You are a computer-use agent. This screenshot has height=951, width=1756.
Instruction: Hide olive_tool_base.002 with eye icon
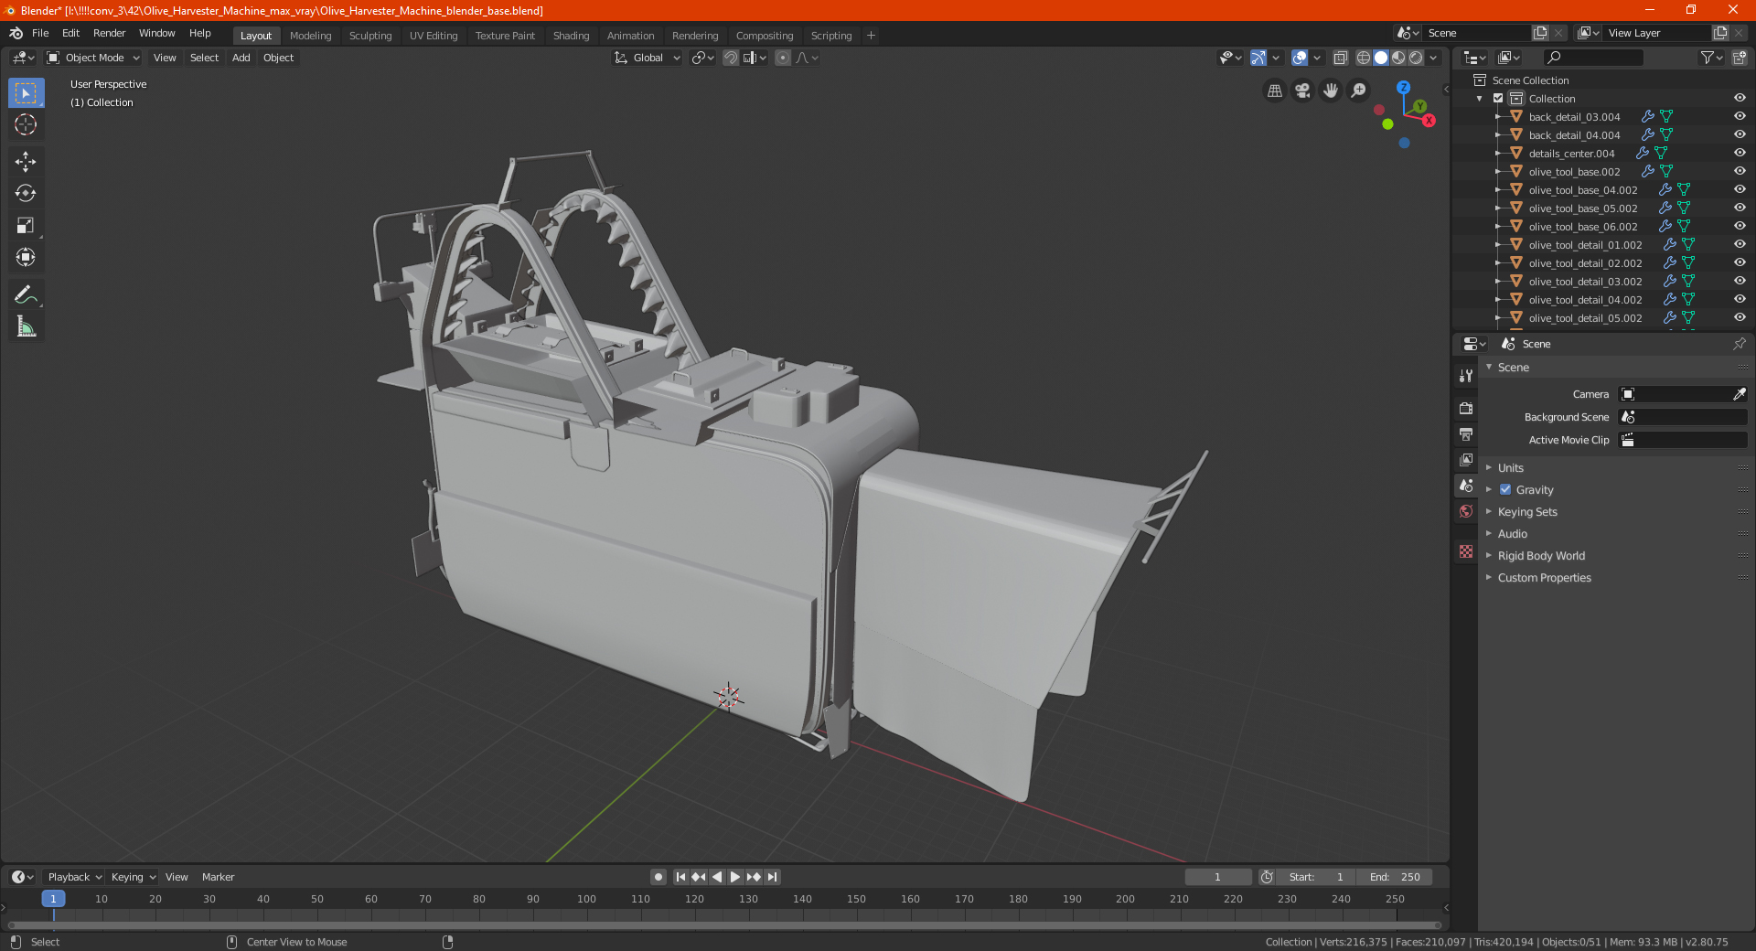coord(1740,171)
